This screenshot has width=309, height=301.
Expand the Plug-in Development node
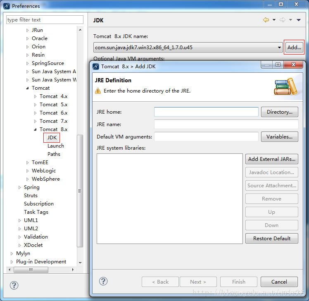pos(12,262)
